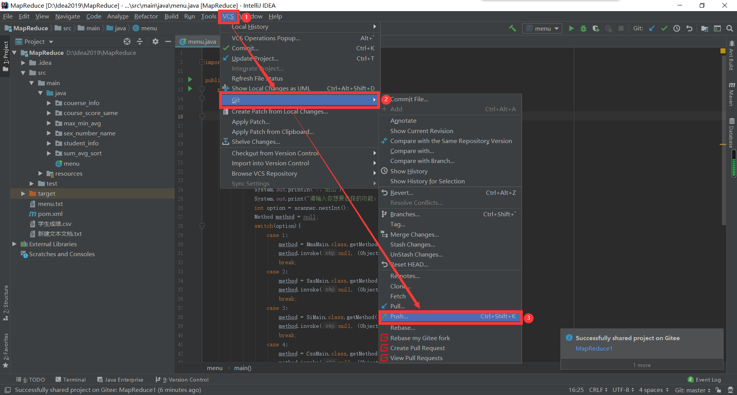This screenshot has height=395, width=737.
Task: Toggle code folding at import line
Action: [x=202, y=62]
